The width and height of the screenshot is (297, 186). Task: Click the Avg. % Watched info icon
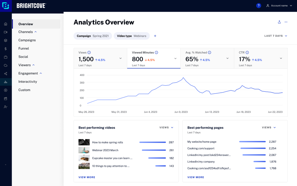[x=210, y=53]
